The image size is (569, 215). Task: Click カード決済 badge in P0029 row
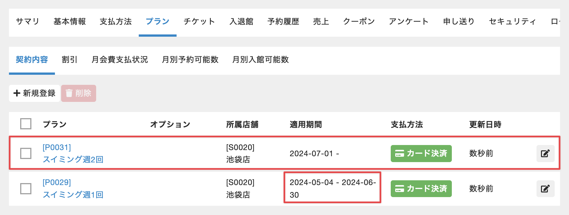[x=421, y=189]
